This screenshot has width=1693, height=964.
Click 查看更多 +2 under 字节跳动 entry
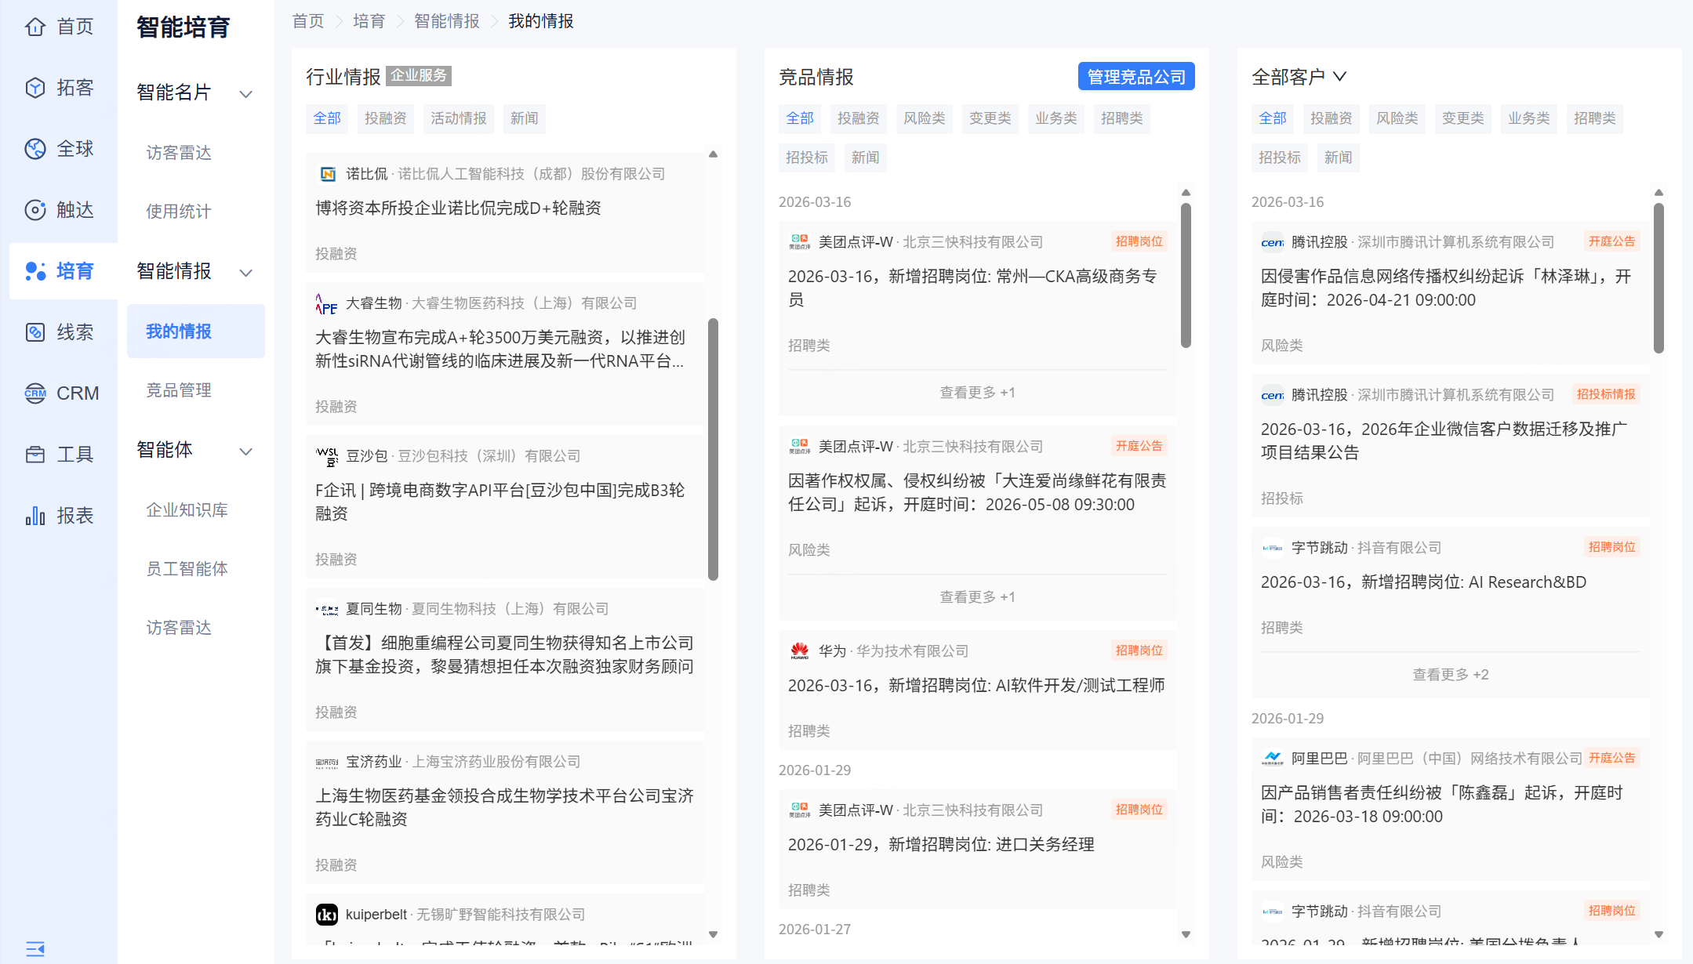click(1450, 675)
